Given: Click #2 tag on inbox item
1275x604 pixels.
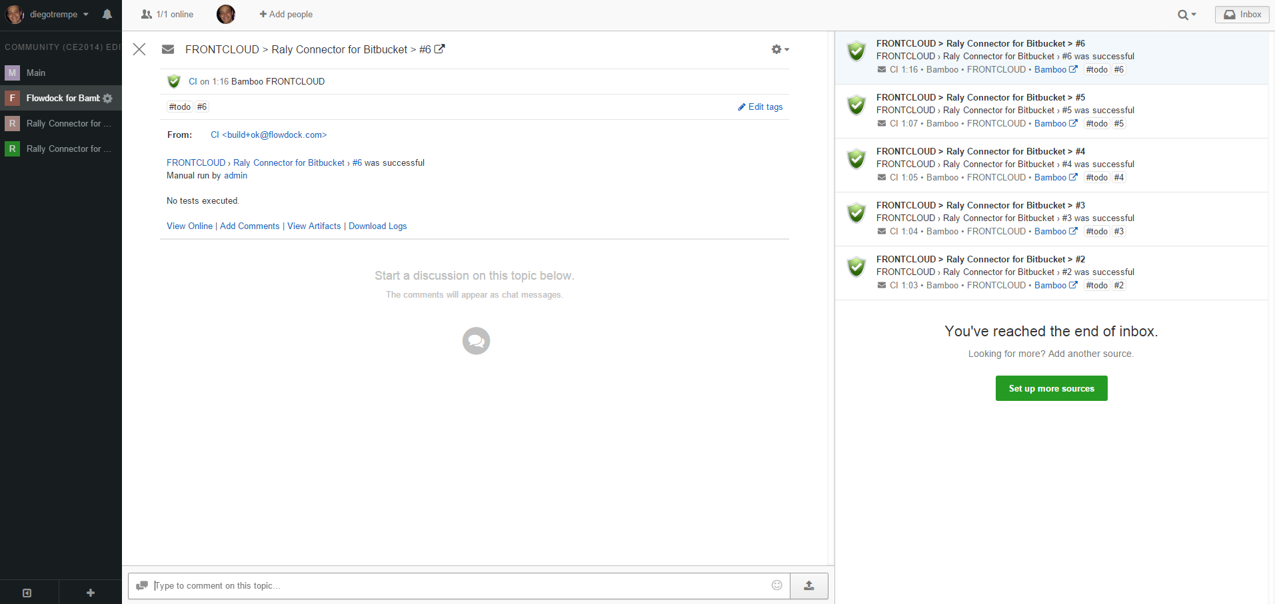Looking at the screenshot, I should (1119, 285).
